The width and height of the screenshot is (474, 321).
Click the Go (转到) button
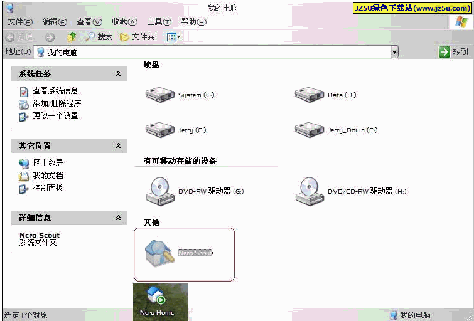tap(453, 52)
